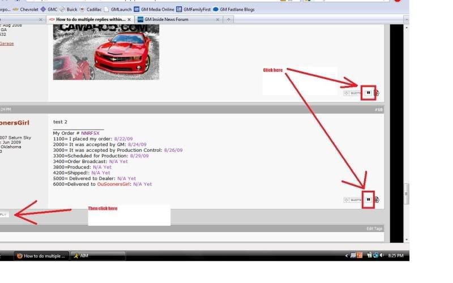Open the GMC bookmark
The width and height of the screenshot is (453, 283).
coord(49,10)
